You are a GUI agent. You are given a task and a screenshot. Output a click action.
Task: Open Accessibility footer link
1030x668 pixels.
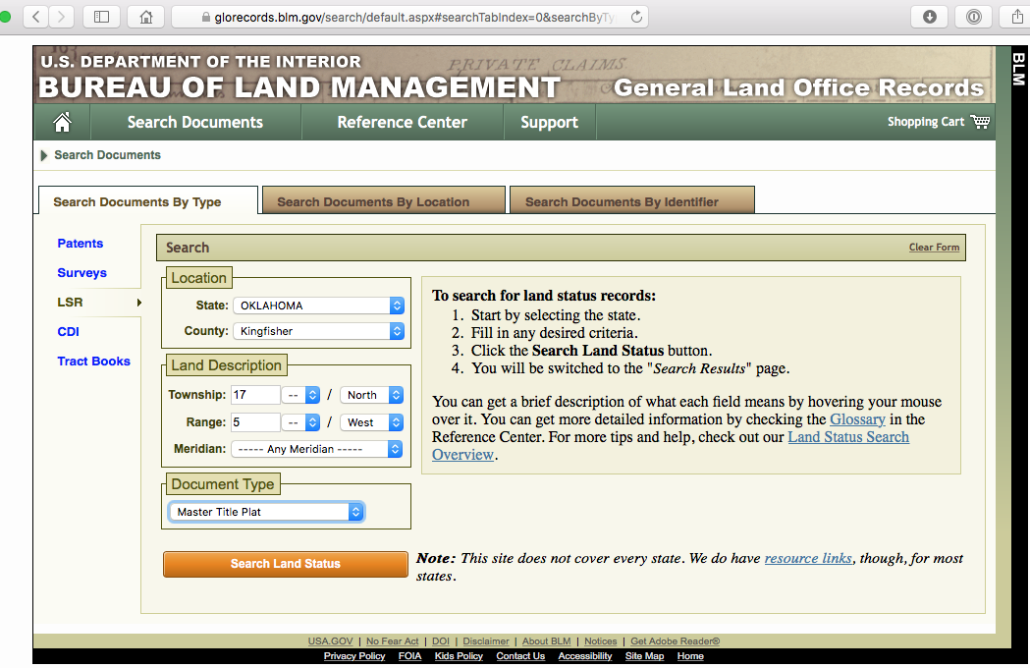tap(584, 656)
